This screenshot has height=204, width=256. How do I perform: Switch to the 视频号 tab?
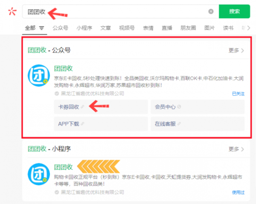[x=127, y=28]
